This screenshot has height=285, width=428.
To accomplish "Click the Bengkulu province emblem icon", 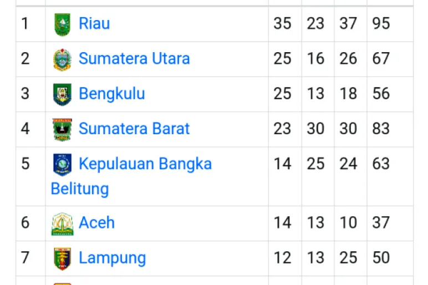I will pos(62,94).
